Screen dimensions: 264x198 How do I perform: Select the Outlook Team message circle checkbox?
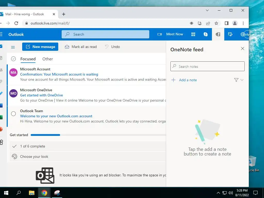[x=13, y=114]
